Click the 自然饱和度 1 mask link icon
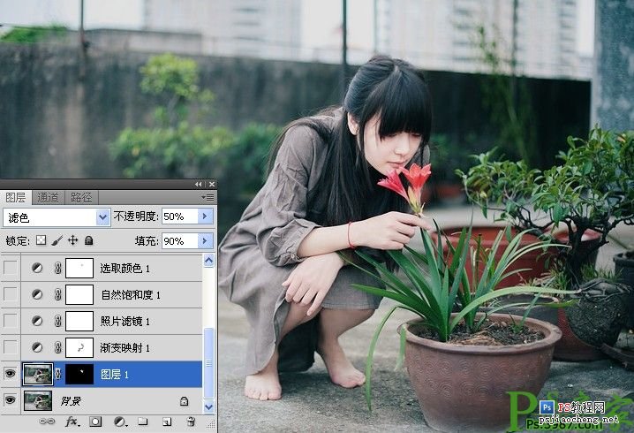Screen dimensions: 634x433 (57, 294)
